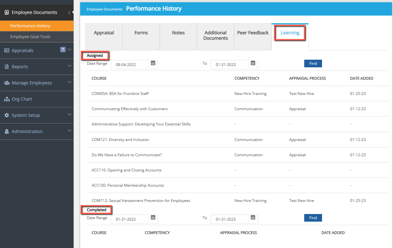Click DATE ADDED header in Completed table
This screenshot has height=248, width=393.
(x=333, y=233)
